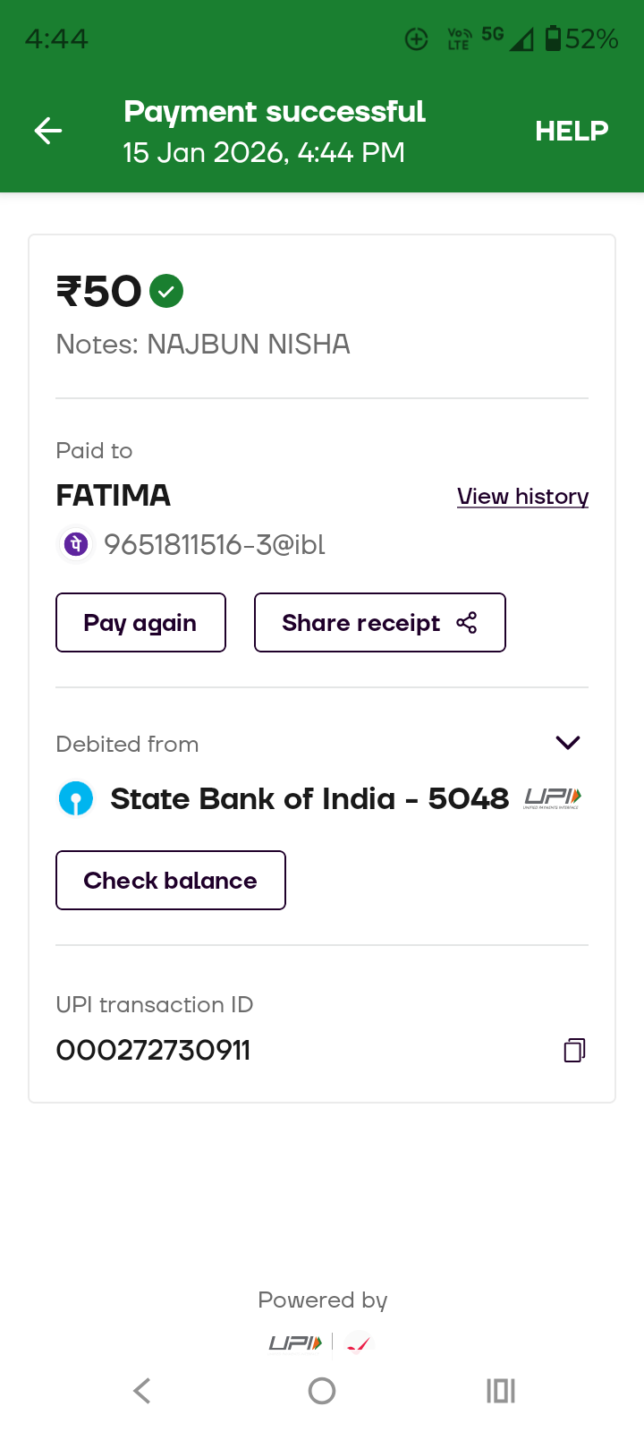Viewport: 644px width, 1432px height.
Task: Tap the UPI logo under Powered by
Action: point(295,1342)
